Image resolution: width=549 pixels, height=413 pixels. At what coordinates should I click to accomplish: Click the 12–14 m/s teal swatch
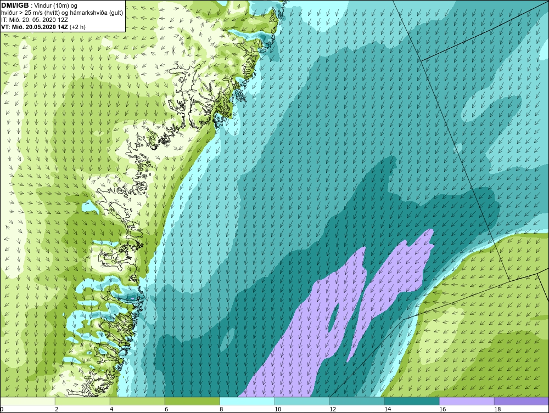(357, 401)
